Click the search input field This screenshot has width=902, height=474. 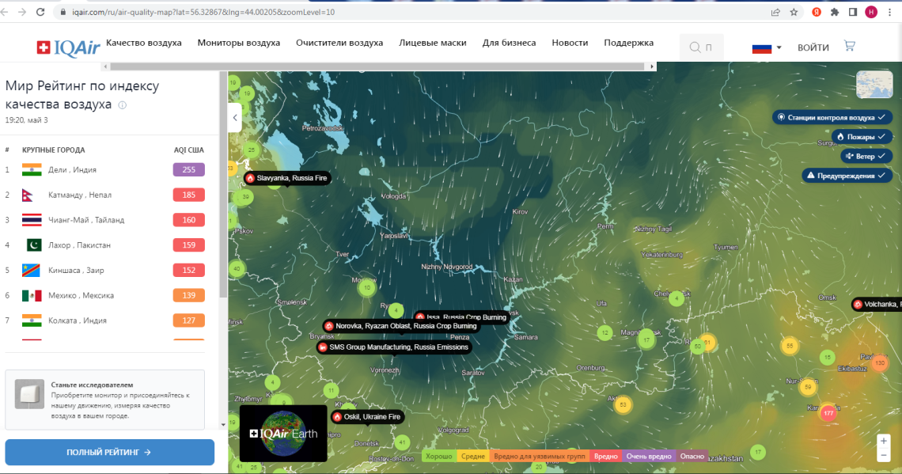[x=702, y=47]
